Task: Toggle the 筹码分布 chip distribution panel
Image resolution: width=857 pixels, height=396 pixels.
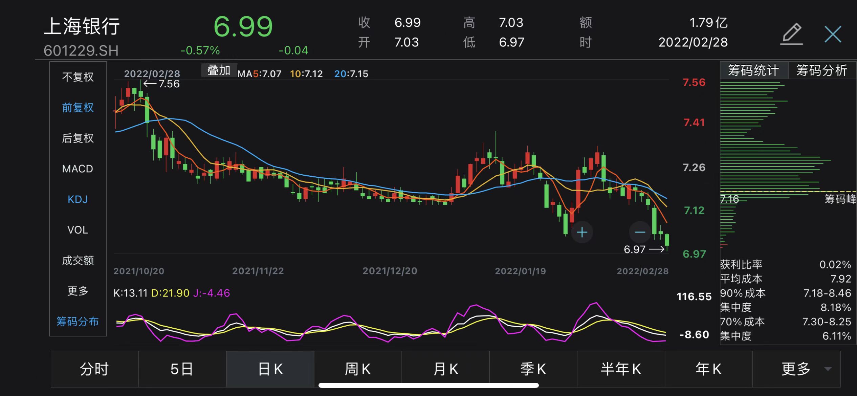Action: (78, 321)
